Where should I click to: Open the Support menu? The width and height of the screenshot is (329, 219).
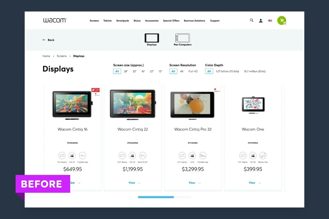tap(215, 21)
